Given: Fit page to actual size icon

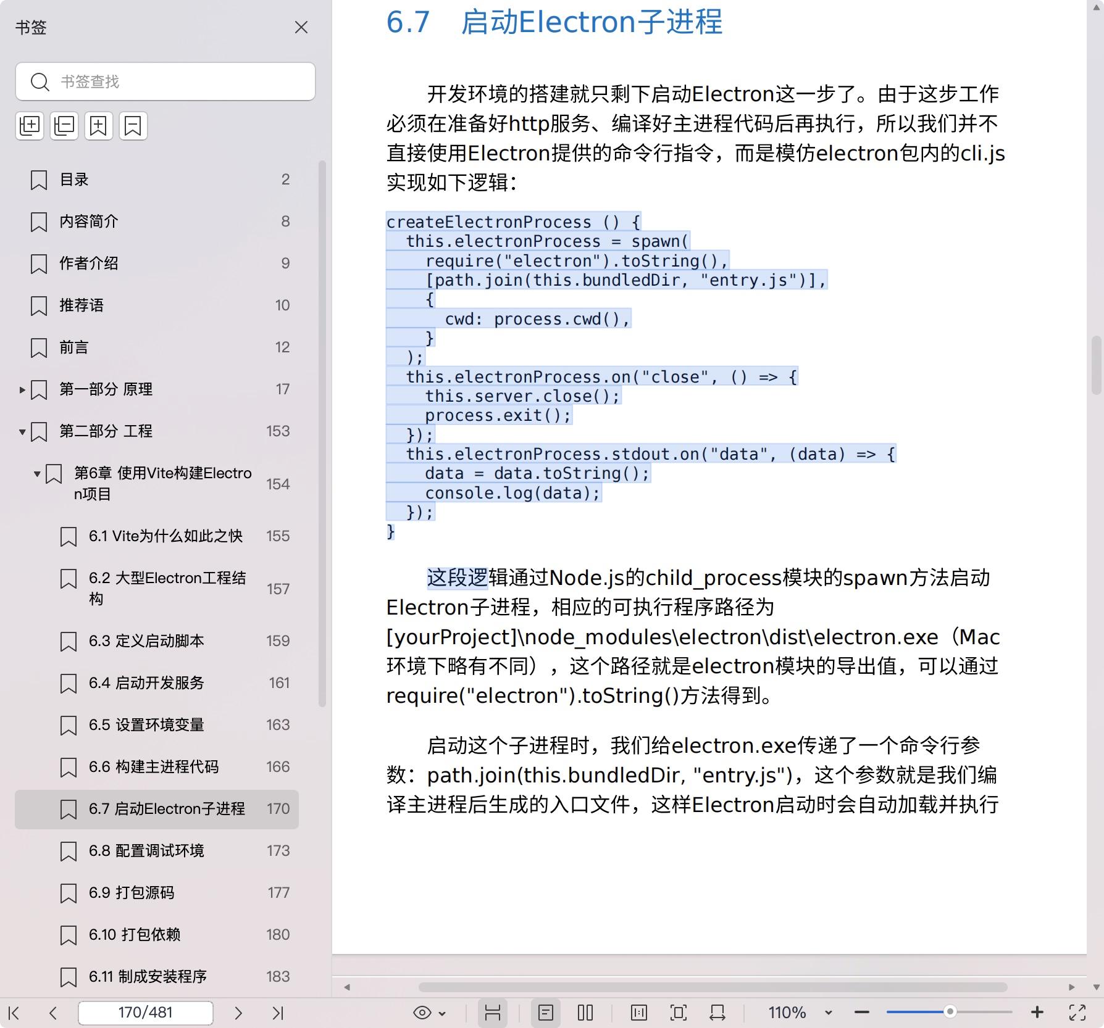Looking at the screenshot, I should tap(639, 1013).
